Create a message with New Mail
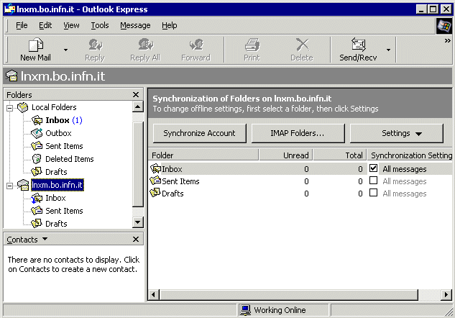Screen dimensions: 455x318 [35, 50]
